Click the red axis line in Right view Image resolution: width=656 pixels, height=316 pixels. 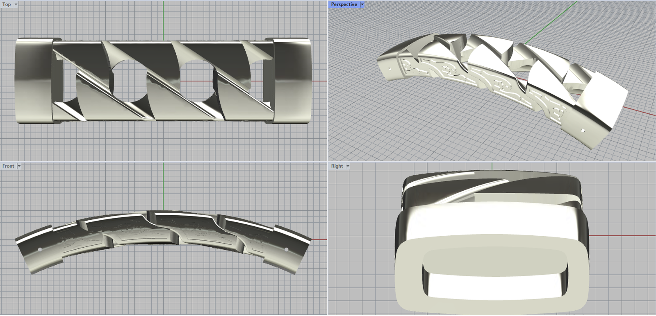(623, 236)
